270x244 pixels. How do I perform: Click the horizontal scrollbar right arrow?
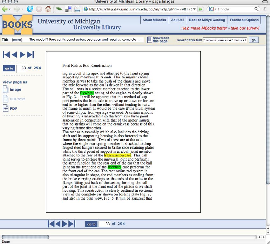(263, 237)
